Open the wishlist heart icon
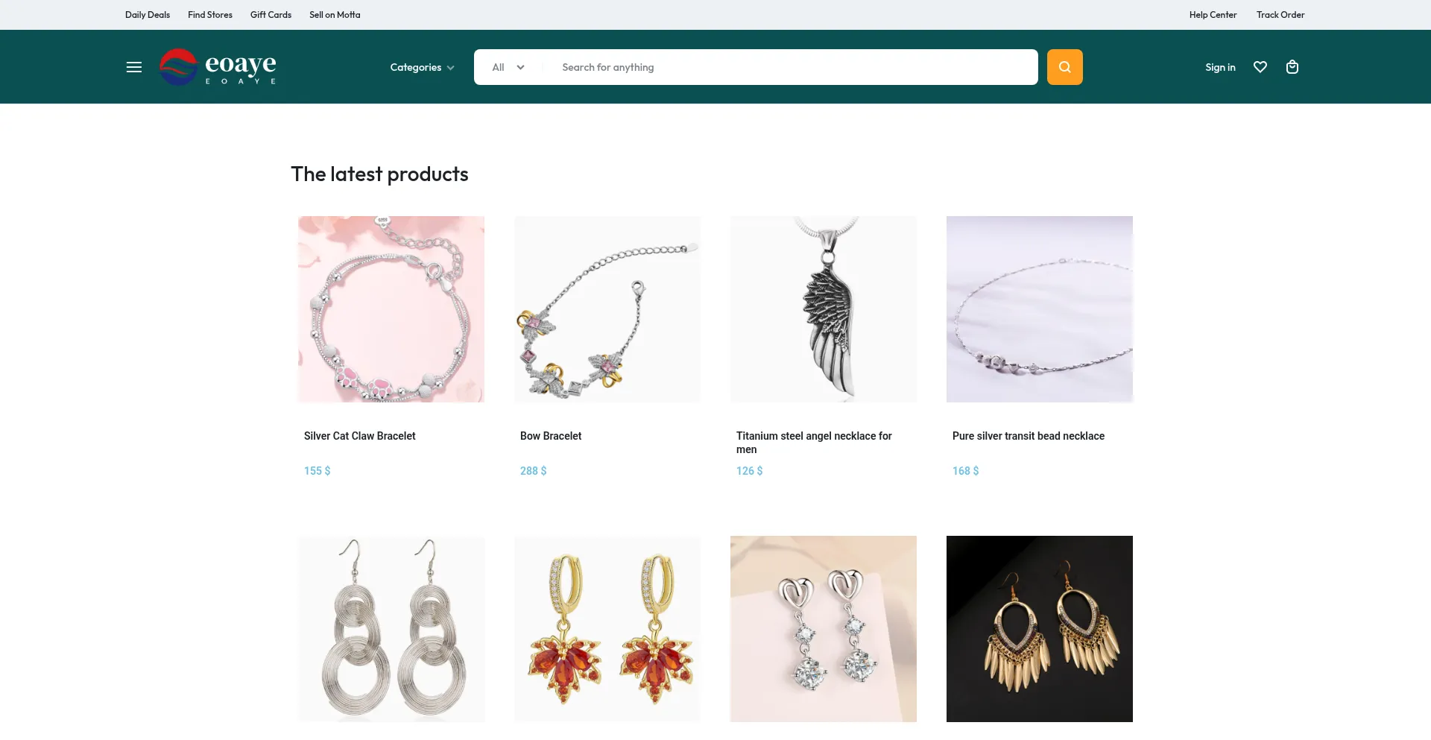1431x740 pixels. [1260, 67]
